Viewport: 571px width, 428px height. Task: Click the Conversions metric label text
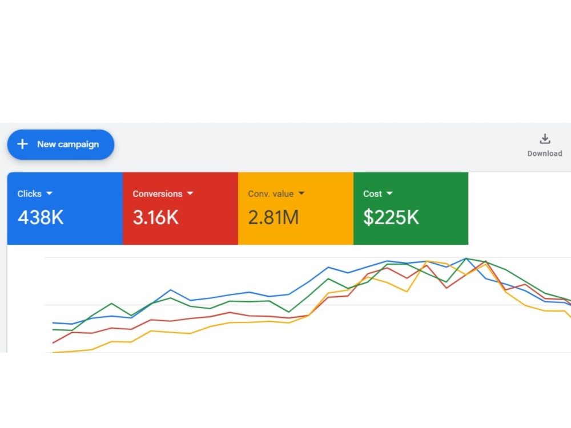[158, 193]
